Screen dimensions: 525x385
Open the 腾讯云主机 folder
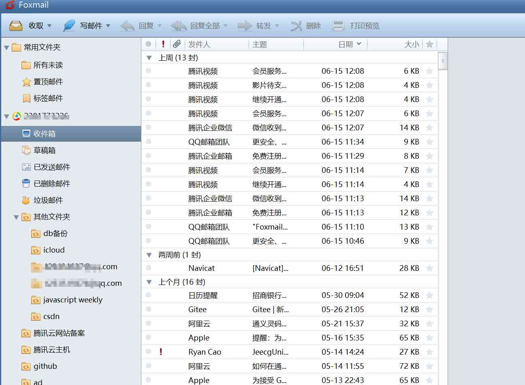[x=46, y=349]
